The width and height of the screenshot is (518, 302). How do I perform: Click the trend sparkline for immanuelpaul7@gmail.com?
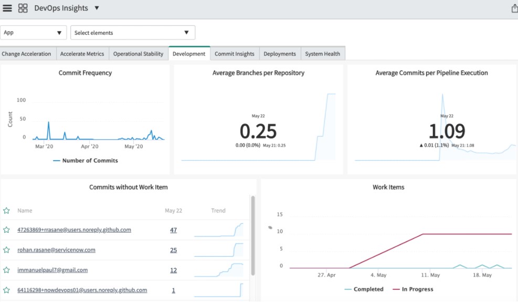(218, 270)
